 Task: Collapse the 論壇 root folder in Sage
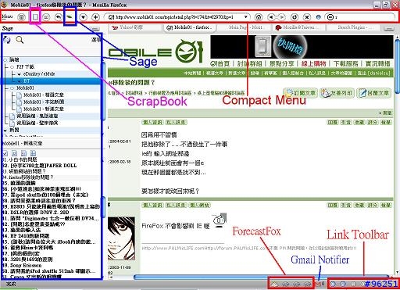[x=5, y=60]
